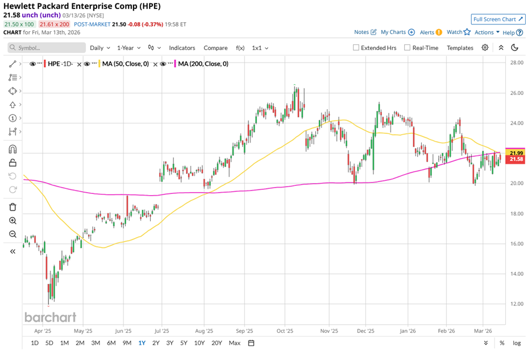Switch to dark mode moon icon
This screenshot has height=356, width=532.
pyautogui.click(x=515, y=48)
